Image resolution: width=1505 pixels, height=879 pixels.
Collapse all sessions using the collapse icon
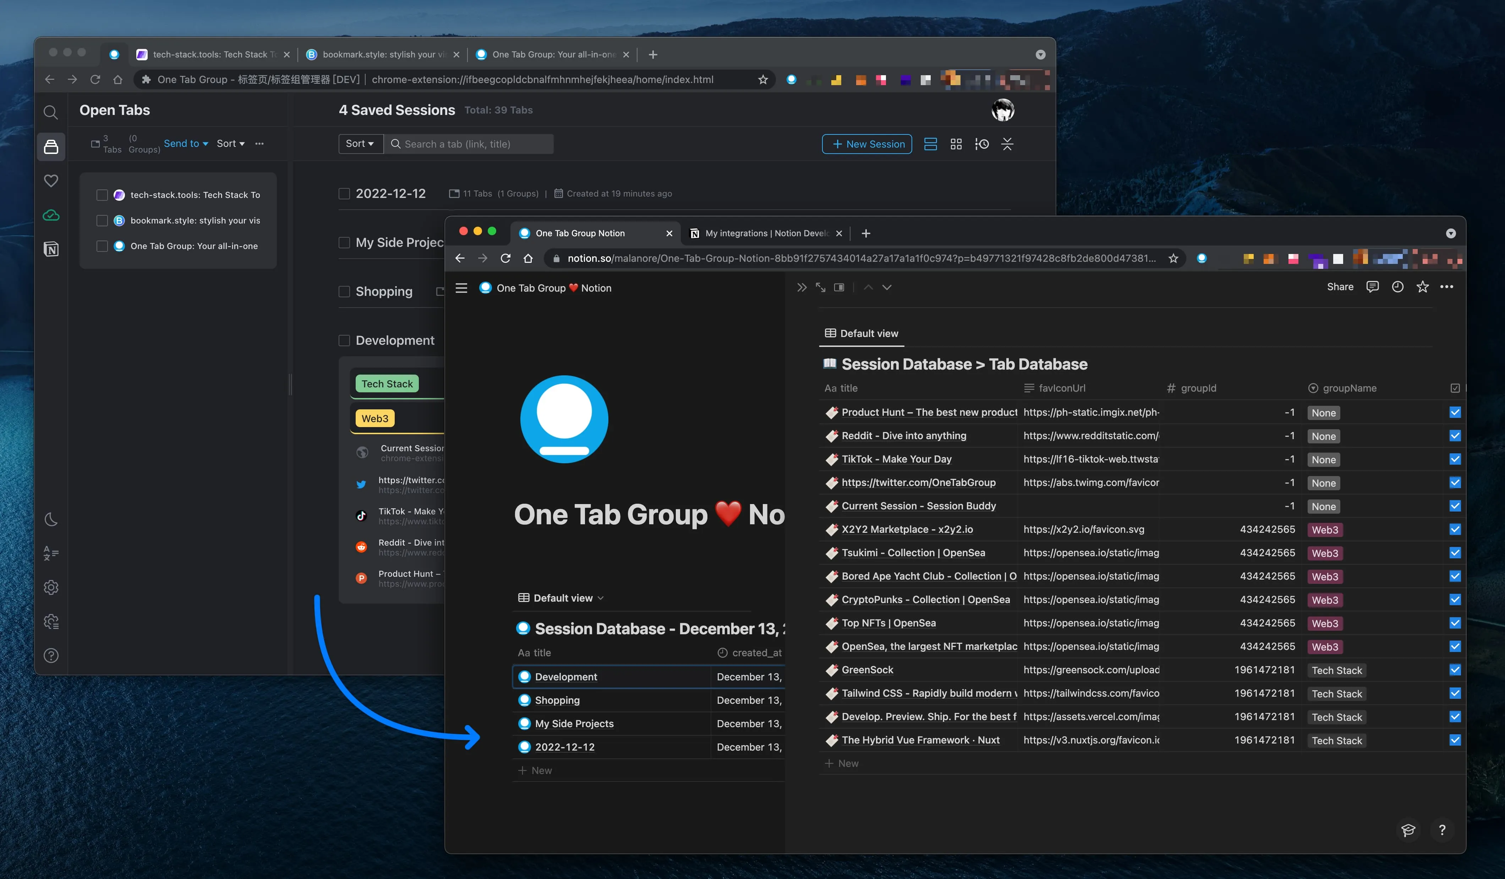click(1007, 144)
